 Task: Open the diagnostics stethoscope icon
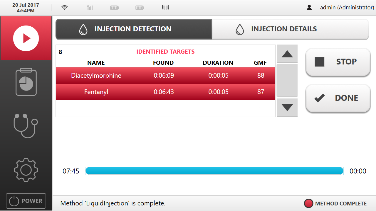[26, 126]
